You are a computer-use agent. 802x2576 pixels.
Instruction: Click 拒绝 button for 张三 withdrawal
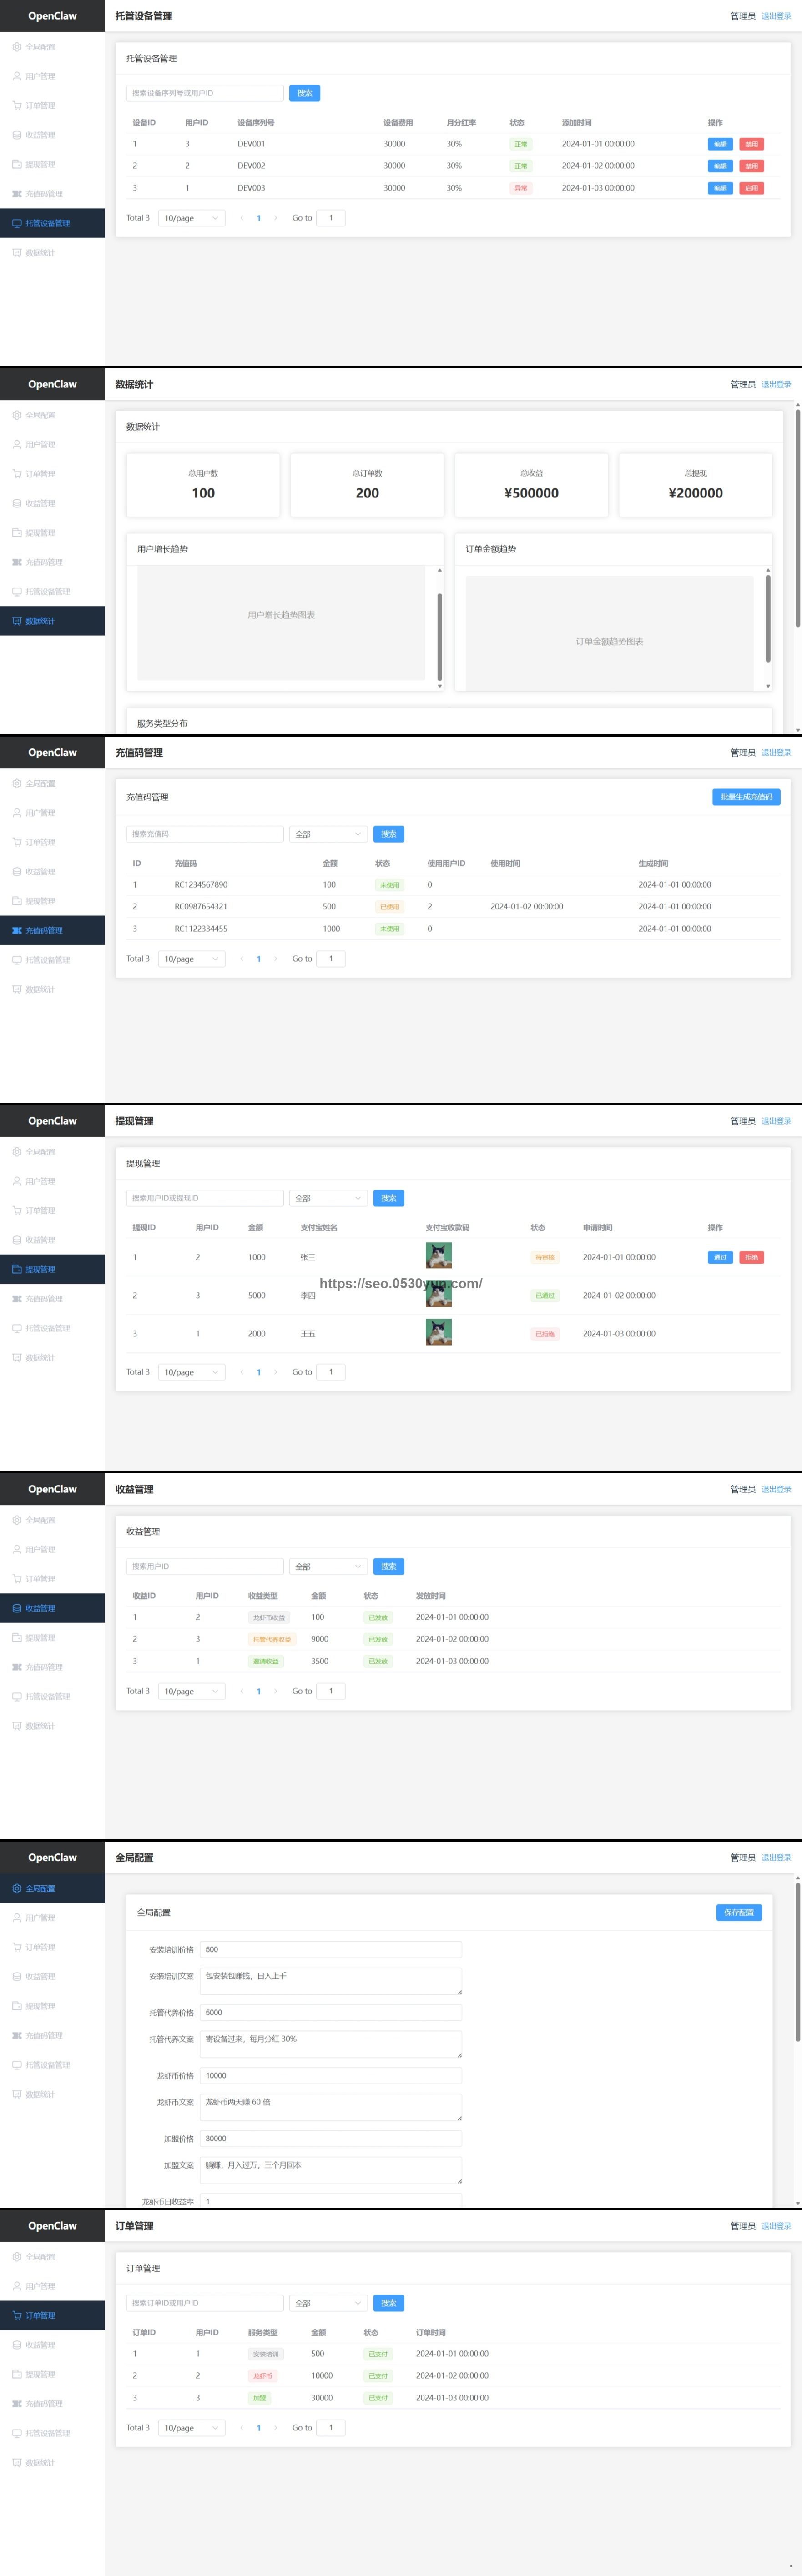tap(751, 1257)
